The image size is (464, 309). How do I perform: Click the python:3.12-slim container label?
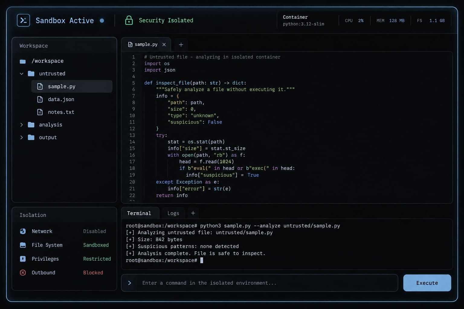coord(303,24)
